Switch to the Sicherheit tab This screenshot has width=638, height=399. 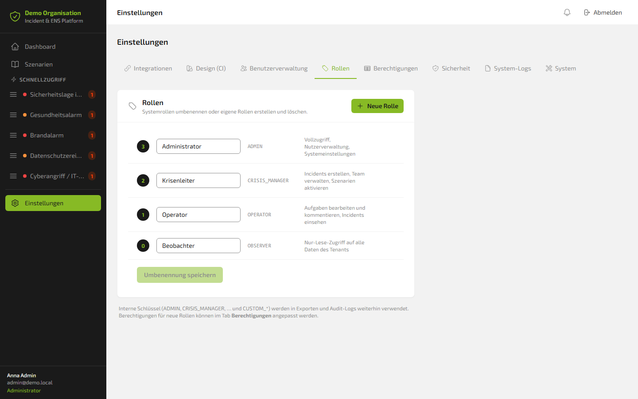coord(451,68)
